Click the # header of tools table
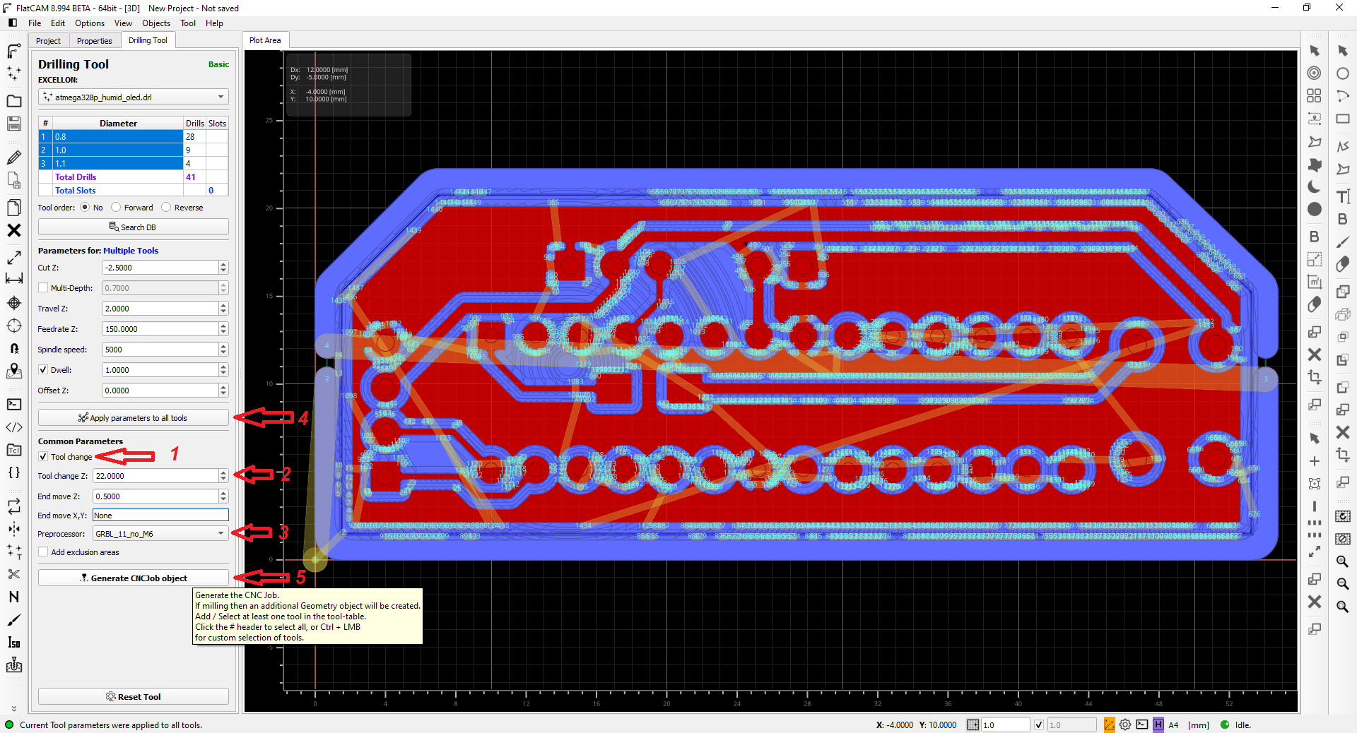1357x733 pixels. pyautogui.click(x=45, y=123)
